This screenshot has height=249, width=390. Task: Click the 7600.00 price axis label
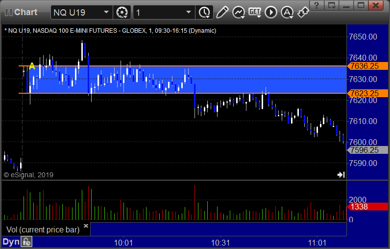click(x=363, y=142)
